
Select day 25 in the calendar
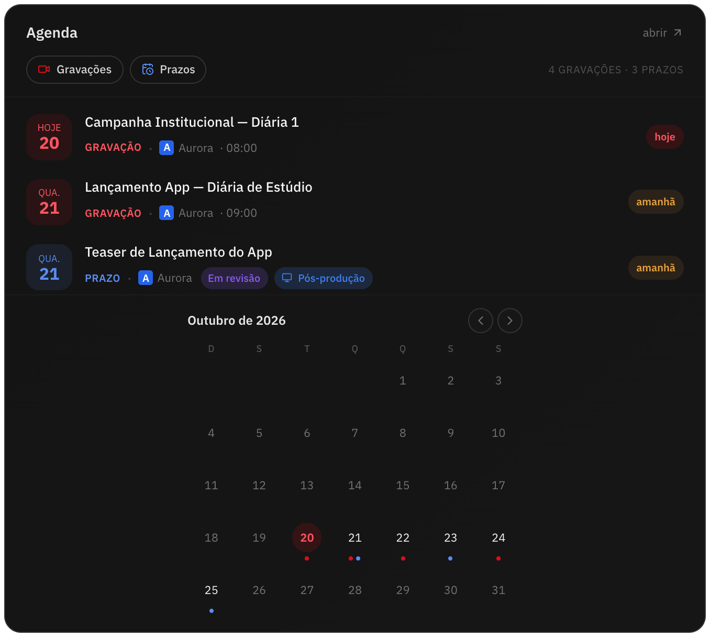(x=212, y=590)
